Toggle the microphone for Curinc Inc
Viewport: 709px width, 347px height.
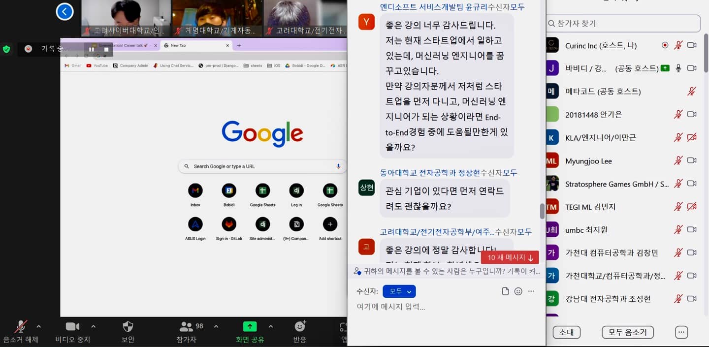tap(678, 45)
